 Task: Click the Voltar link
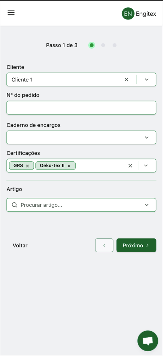click(x=20, y=245)
